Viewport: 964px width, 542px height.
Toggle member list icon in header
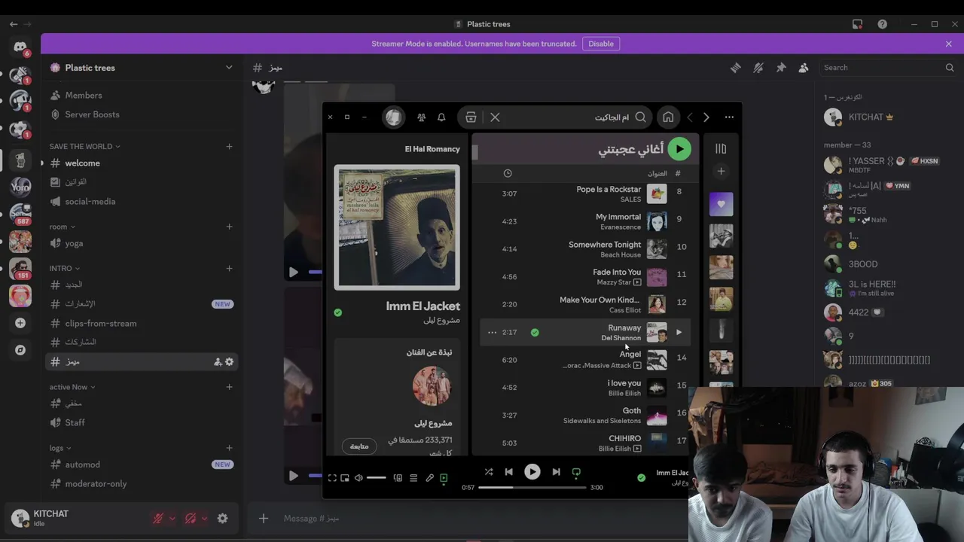coord(804,68)
